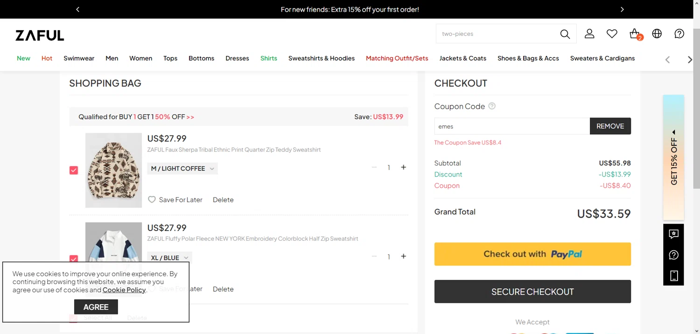Open the Shirts category
Screen dimensions: 700x334
pyautogui.click(x=269, y=58)
